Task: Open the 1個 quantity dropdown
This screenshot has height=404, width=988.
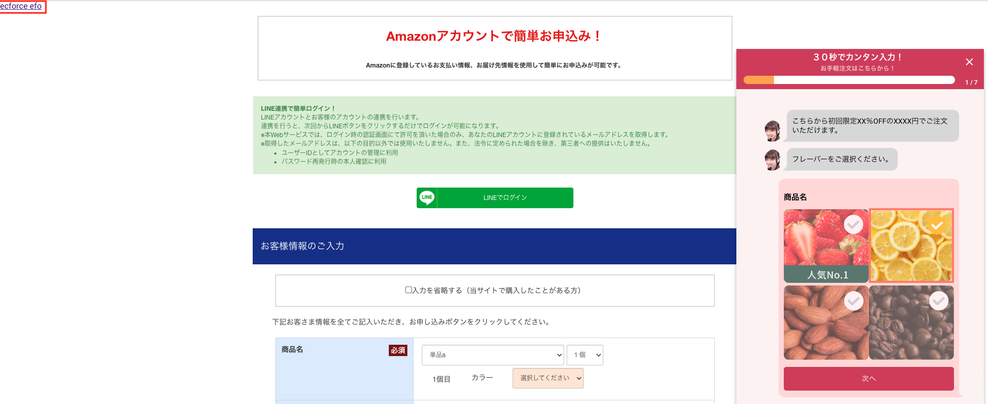Action: pyautogui.click(x=585, y=355)
